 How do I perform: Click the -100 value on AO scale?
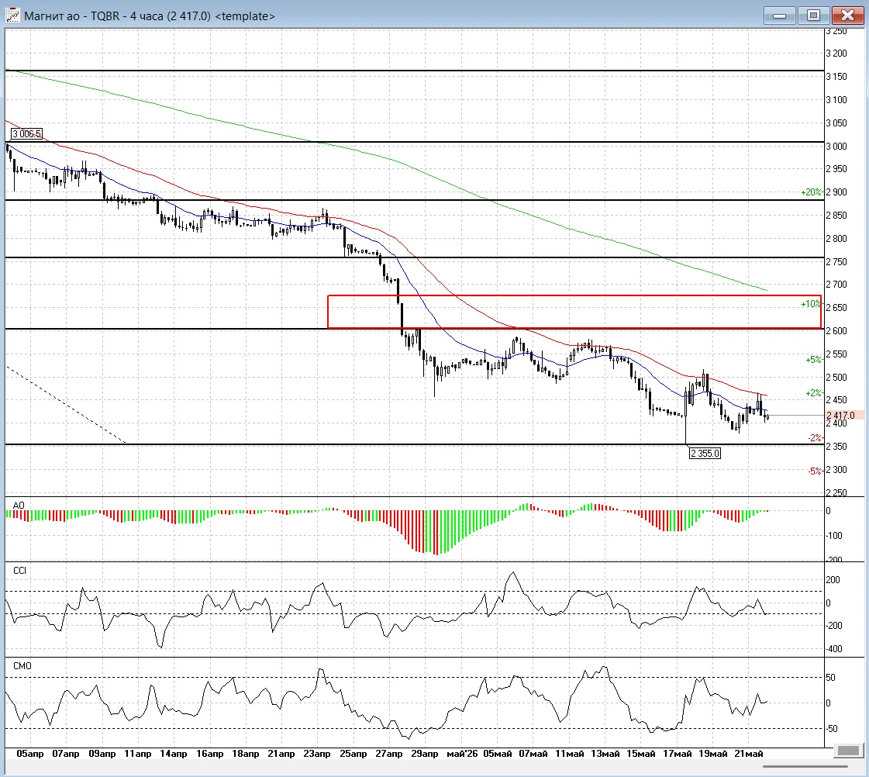[834, 535]
